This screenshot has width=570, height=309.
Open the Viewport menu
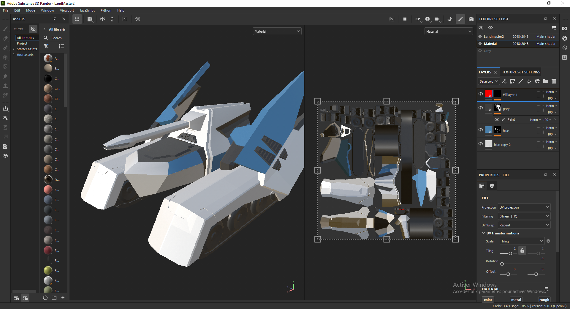(x=67, y=10)
